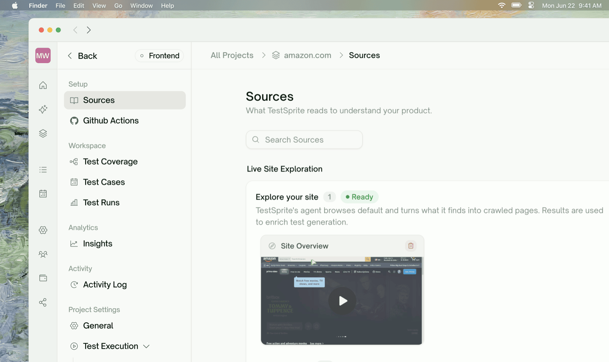Open the team members icon in rail

pos(43,254)
